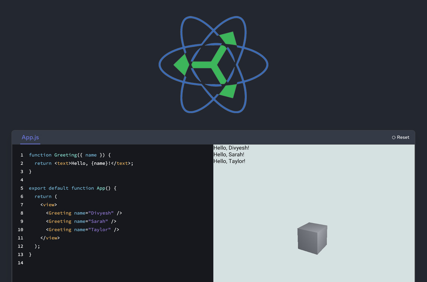Click the circular reset icon next to Reset
427x282 pixels.
pyautogui.click(x=393, y=138)
